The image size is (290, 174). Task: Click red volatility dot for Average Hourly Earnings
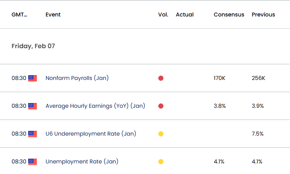coord(161,106)
